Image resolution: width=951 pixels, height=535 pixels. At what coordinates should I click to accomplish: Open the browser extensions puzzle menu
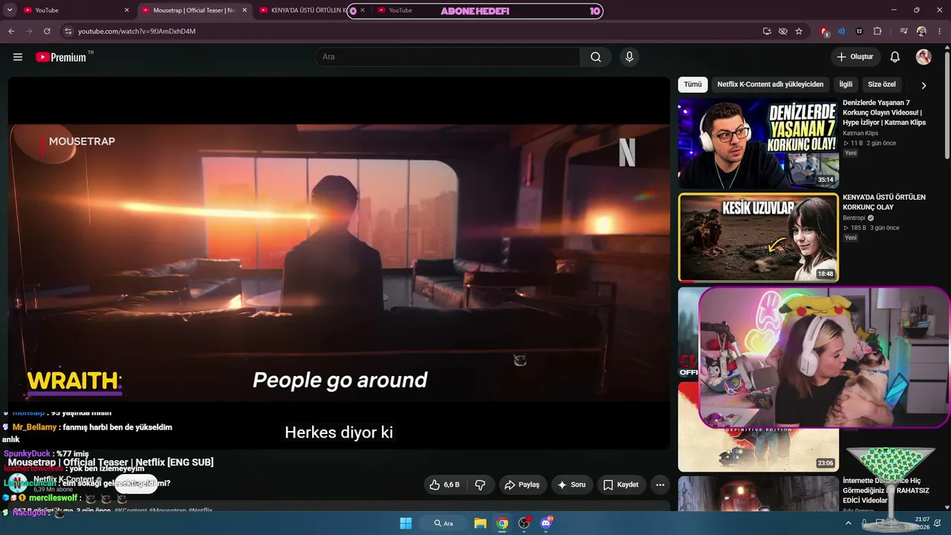[x=877, y=31]
